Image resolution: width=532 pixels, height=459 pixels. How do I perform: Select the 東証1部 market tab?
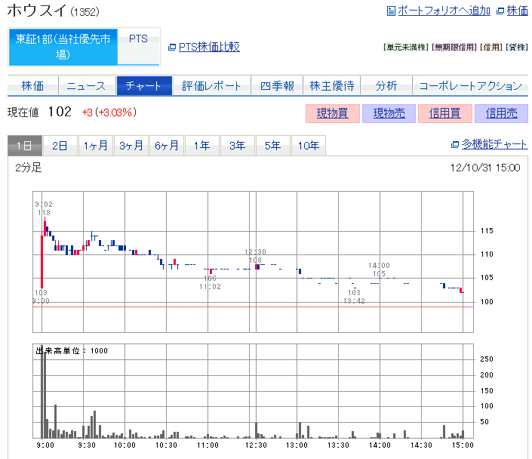click(x=63, y=47)
